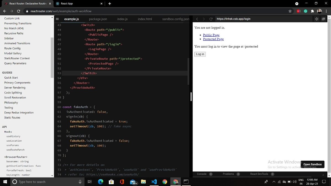The image size is (331, 186).
Task: Click the chrome tab dropdown circle icon
Action: coord(297,4)
